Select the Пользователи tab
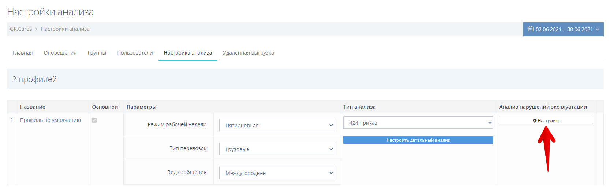 135,53
